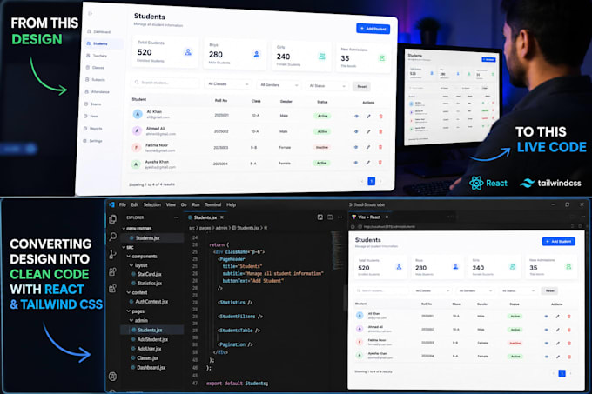Viewport: 592px width, 394px height.
Task: Delete Ali Khan with trash icon in top design
Action: tap(380, 117)
